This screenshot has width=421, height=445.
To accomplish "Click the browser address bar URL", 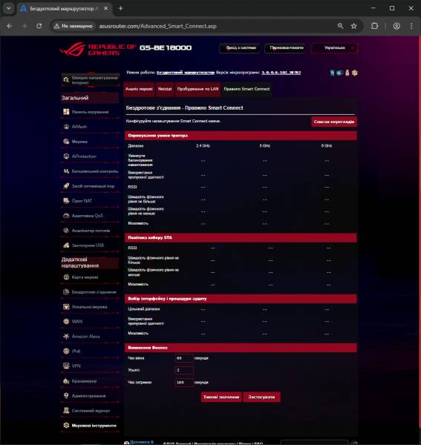I will [x=157, y=26].
